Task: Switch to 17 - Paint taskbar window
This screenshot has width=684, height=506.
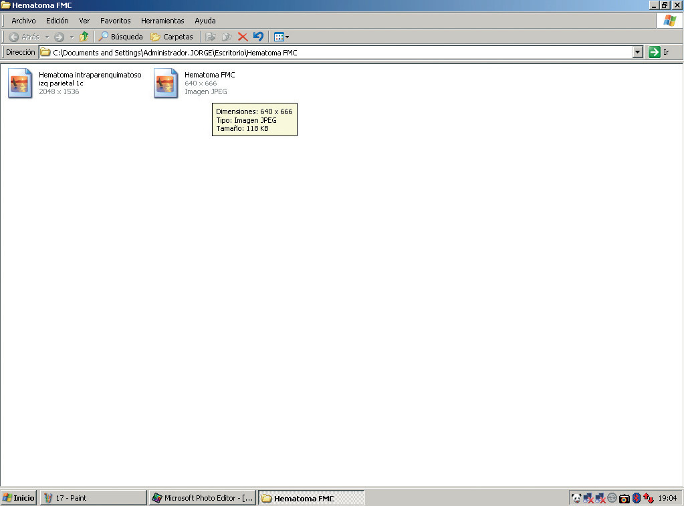Action: 93,498
